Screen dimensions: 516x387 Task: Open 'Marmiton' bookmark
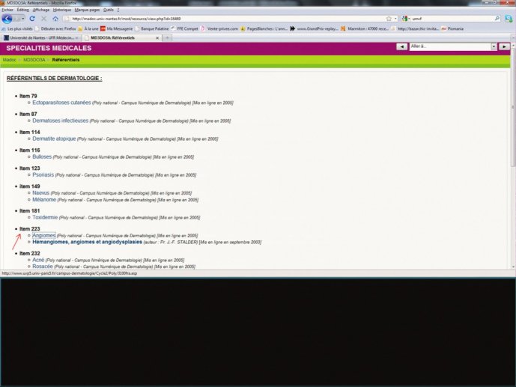[365, 29]
